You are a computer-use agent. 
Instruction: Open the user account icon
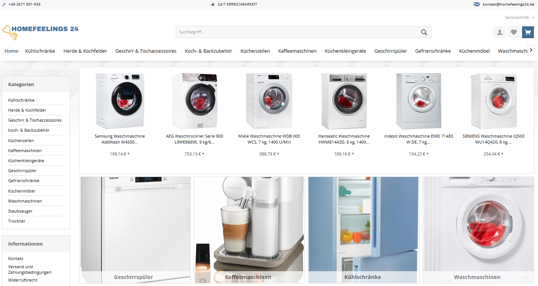[x=500, y=32]
